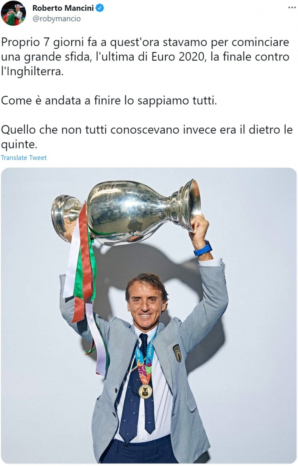This screenshot has height=466, width=298.
Task: Click the blue wristwatch in the photo
Action: 203,249
